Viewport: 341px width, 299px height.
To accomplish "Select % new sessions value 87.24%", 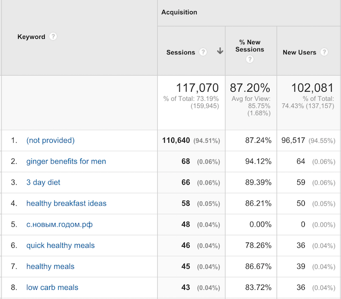I will pyautogui.click(x=258, y=140).
